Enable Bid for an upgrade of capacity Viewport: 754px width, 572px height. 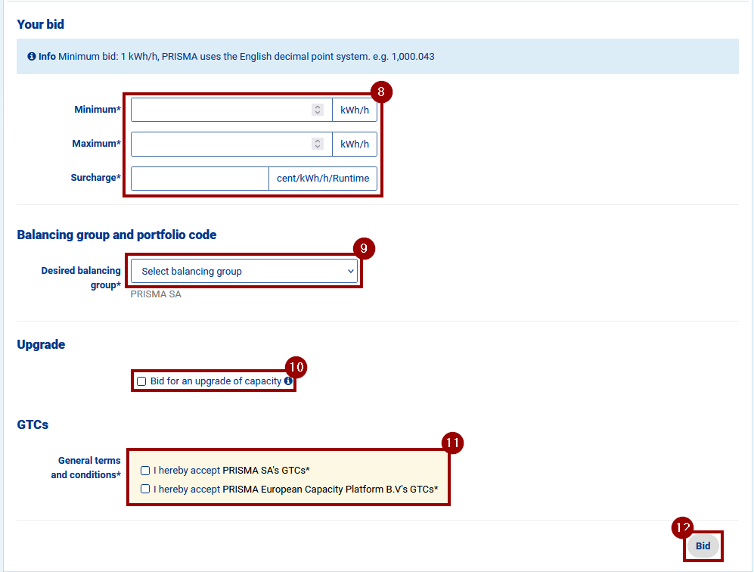tap(141, 381)
